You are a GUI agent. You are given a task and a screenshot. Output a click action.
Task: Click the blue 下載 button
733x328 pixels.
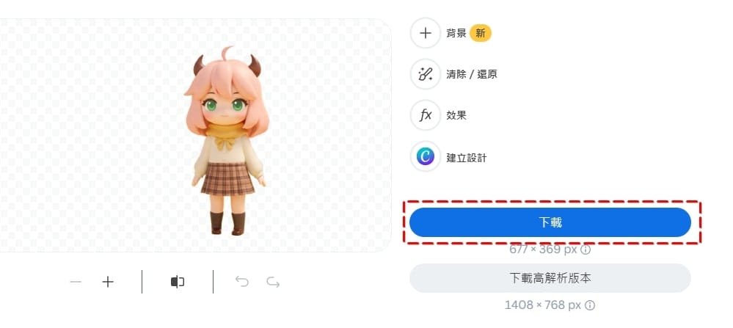click(x=550, y=222)
